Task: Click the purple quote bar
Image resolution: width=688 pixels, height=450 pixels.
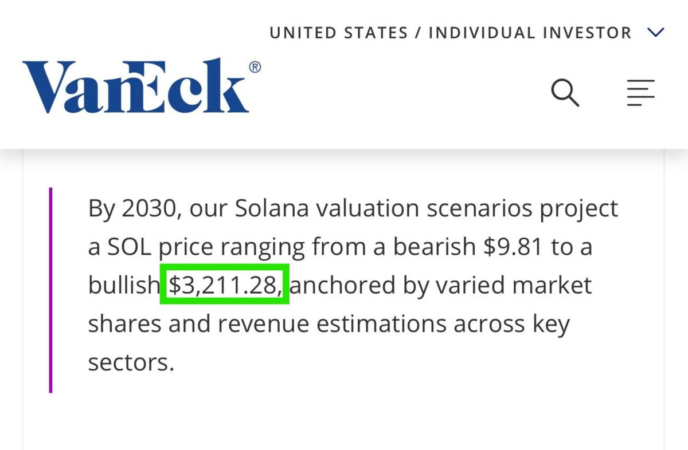Action: 51,290
